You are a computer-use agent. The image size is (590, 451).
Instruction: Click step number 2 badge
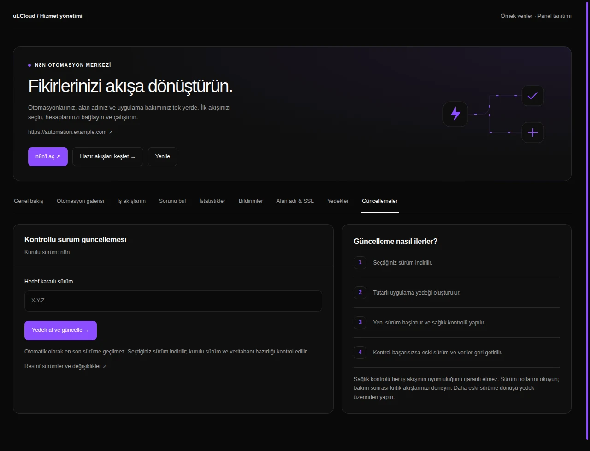pos(360,293)
